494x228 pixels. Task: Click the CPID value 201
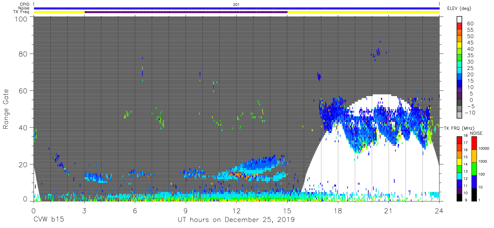pyautogui.click(x=237, y=4)
